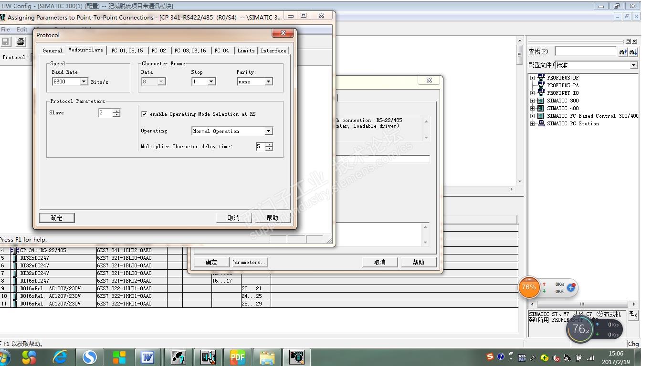
Task: Switch to the Limits tab
Action: [x=246, y=51]
